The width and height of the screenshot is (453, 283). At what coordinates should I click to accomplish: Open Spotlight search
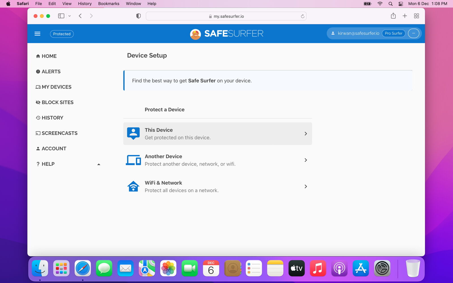point(390,4)
